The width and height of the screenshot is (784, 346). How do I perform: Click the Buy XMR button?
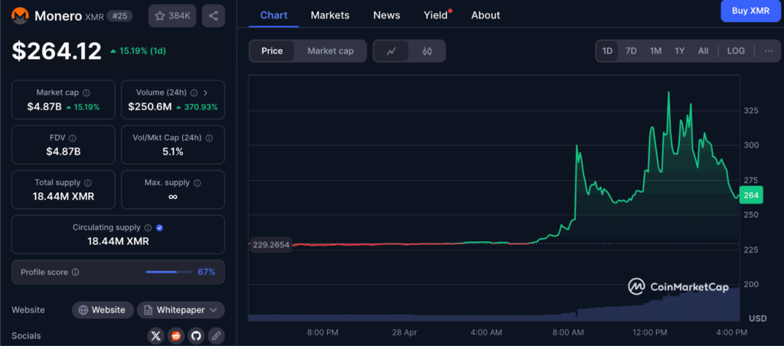(x=750, y=11)
